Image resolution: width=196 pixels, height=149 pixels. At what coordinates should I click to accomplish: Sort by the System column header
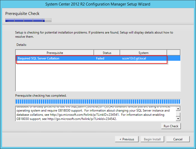coord(143,53)
